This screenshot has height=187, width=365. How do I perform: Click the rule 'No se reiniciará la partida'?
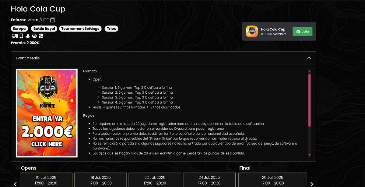(195, 146)
